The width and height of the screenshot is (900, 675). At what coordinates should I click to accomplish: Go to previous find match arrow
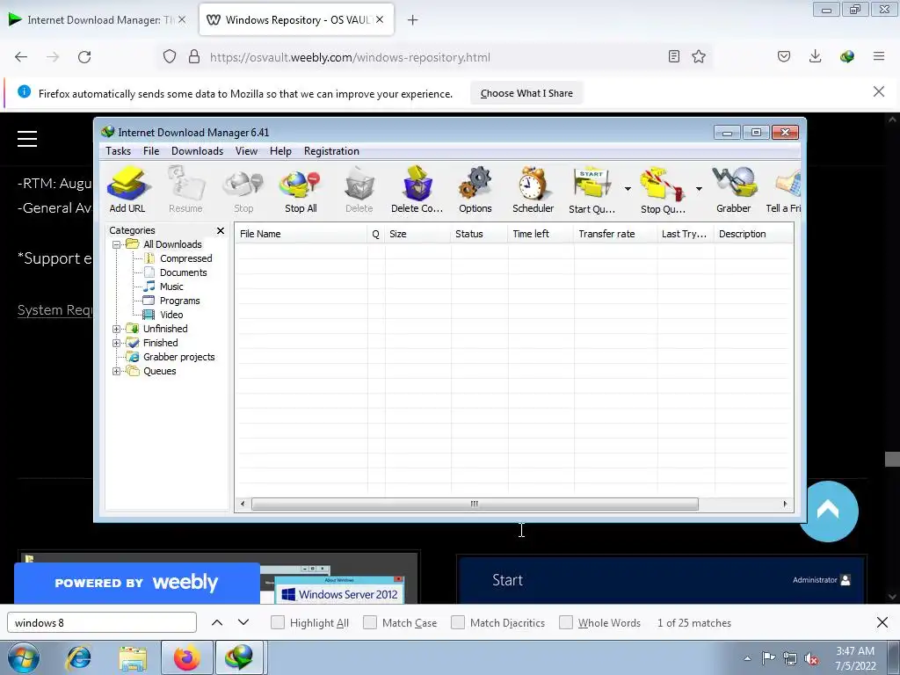pyautogui.click(x=217, y=623)
